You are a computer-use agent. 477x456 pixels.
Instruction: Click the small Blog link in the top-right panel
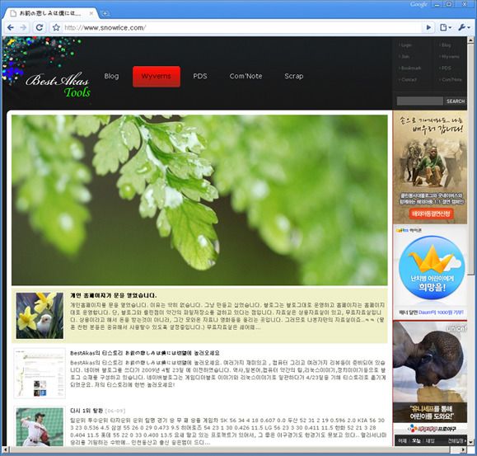(446, 45)
